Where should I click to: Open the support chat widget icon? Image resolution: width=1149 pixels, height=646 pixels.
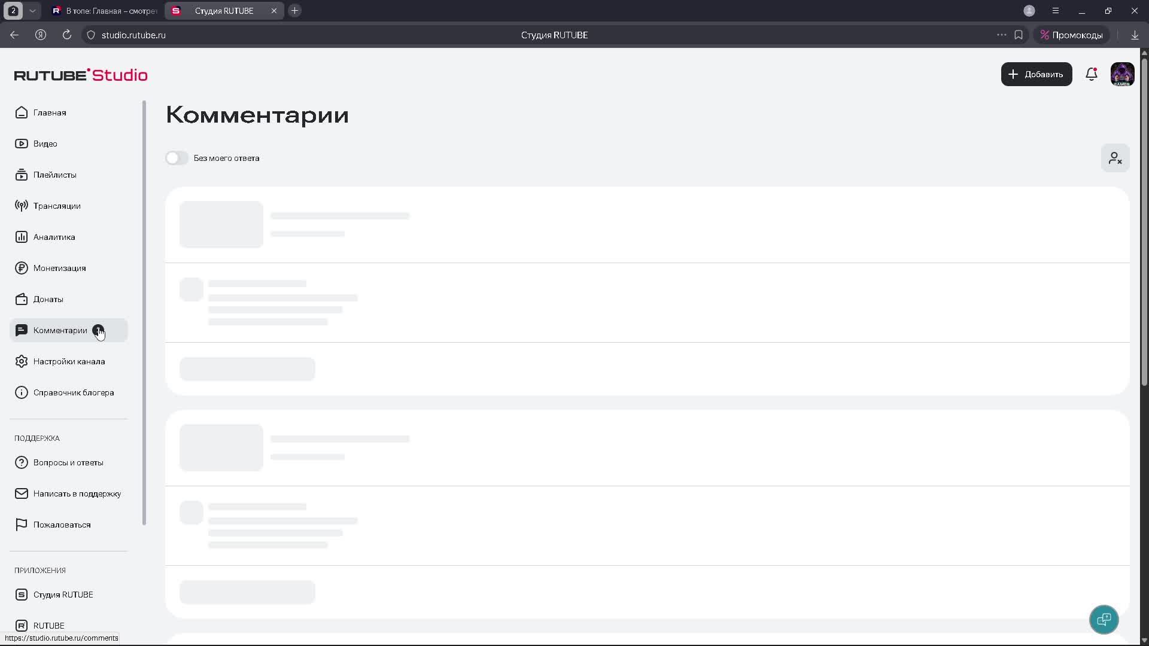[x=1104, y=620]
